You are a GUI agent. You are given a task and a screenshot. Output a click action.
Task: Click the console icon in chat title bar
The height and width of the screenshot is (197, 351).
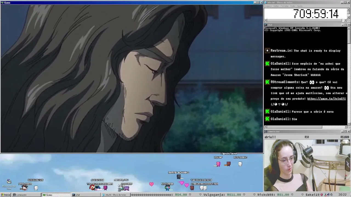(265, 25)
